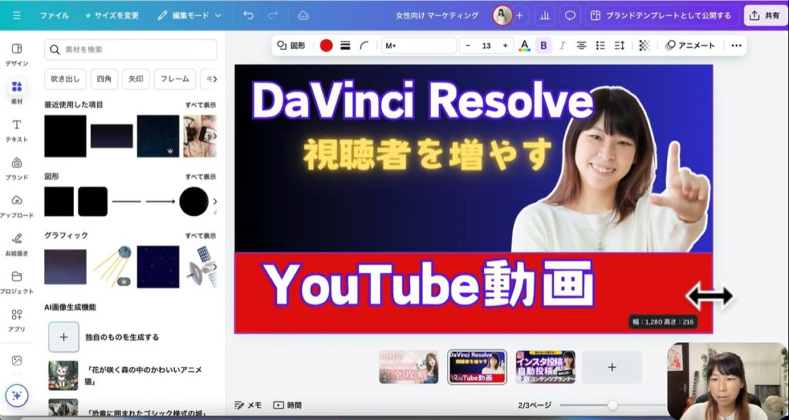Click the red shape color swatch
The image size is (789, 420).
[x=326, y=45]
